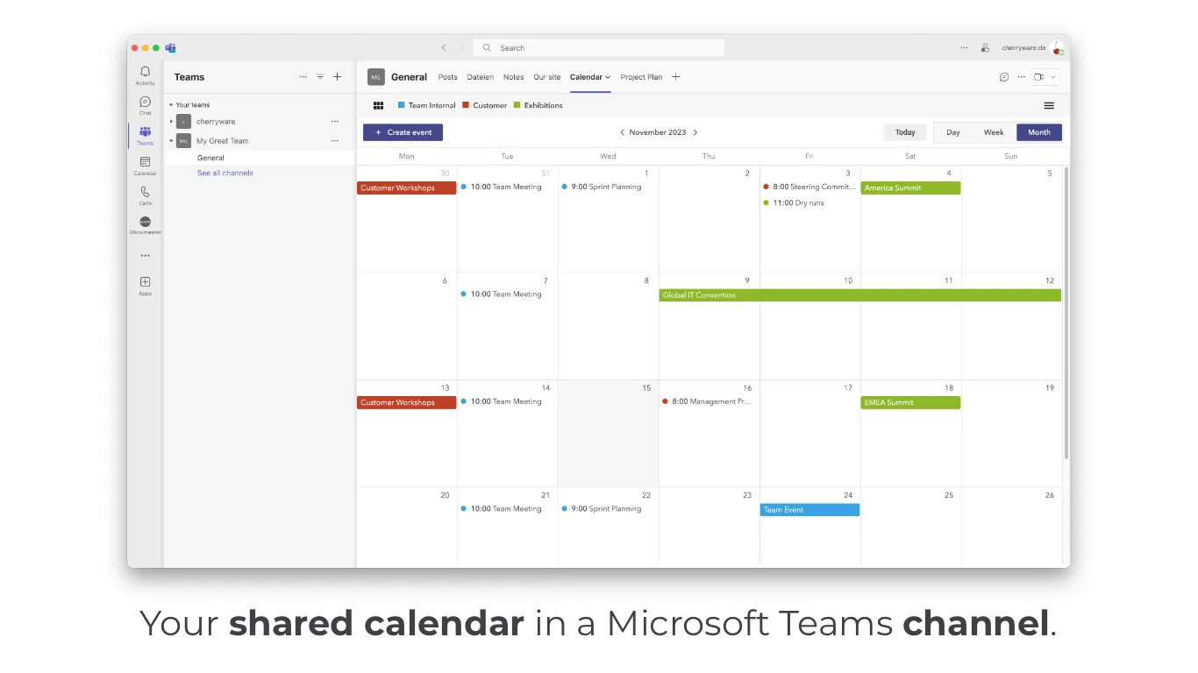Viewport: 1198px width, 673px height.
Task: Click the See all channels link
Action: click(x=225, y=173)
